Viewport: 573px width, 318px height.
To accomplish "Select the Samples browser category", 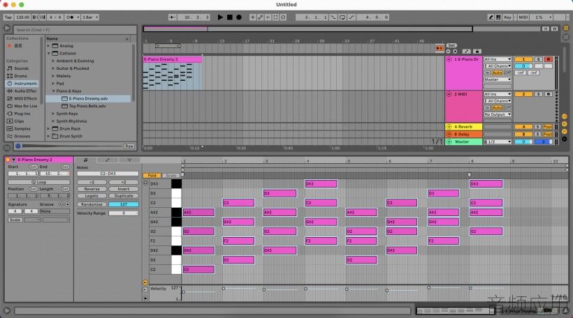I will [22, 129].
